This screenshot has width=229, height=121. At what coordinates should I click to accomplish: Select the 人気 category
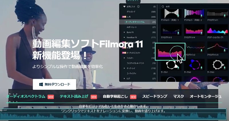click(x=129, y=17)
